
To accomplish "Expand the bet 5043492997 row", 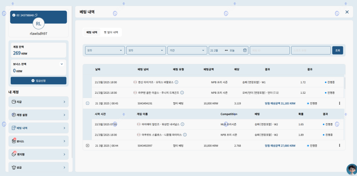I will click(88, 146).
